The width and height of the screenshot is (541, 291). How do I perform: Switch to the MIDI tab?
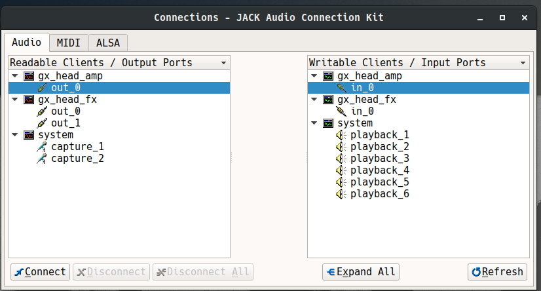click(x=69, y=43)
